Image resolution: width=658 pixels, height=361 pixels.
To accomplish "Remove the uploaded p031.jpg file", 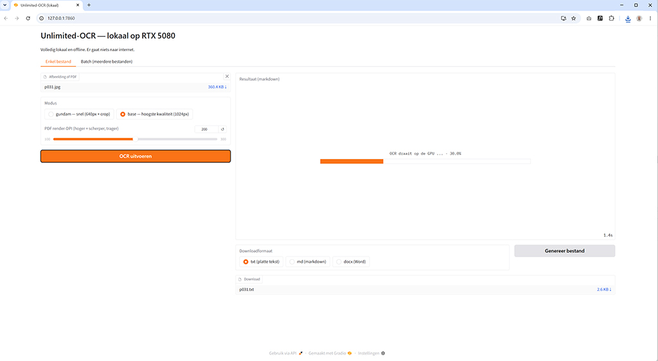I will click(x=227, y=76).
